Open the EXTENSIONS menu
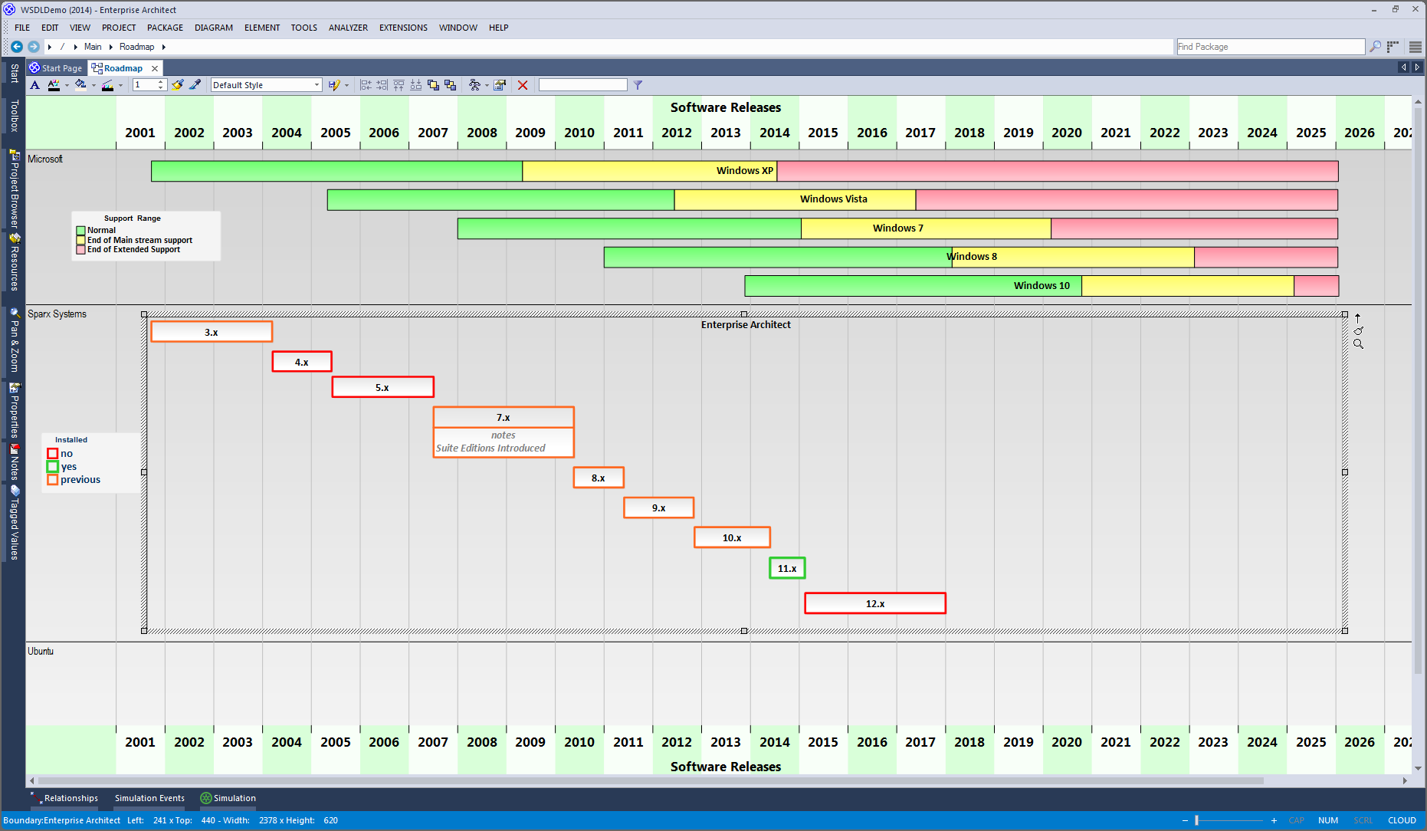The height and width of the screenshot is (831, 1427). (403, 28)
